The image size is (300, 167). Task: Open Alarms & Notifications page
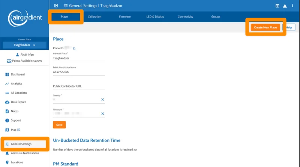point(24,153)
